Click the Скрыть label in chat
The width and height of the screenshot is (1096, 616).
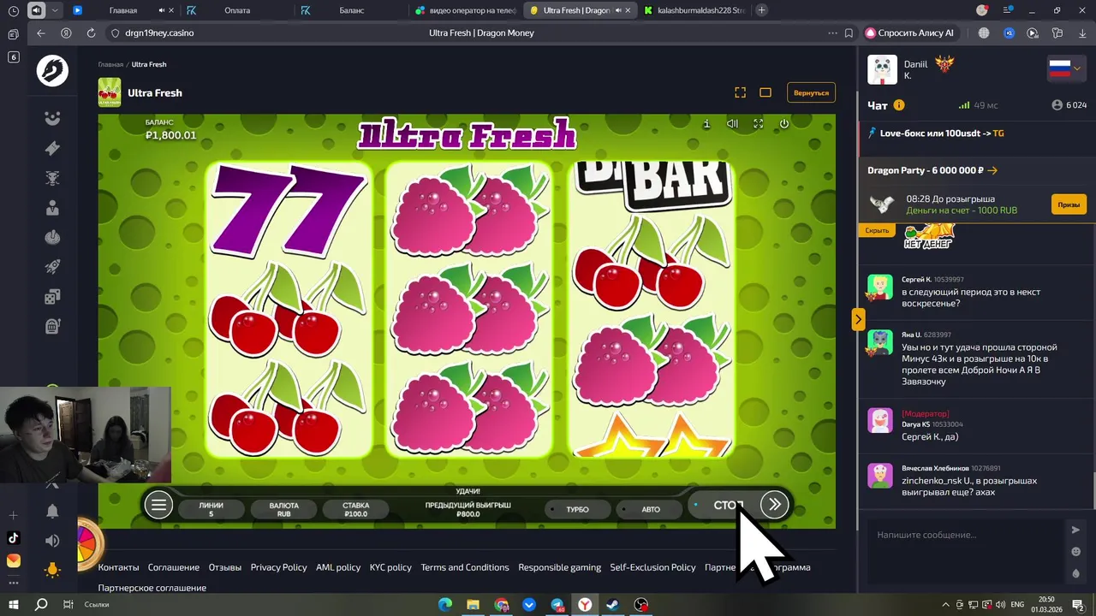(877, 230)
